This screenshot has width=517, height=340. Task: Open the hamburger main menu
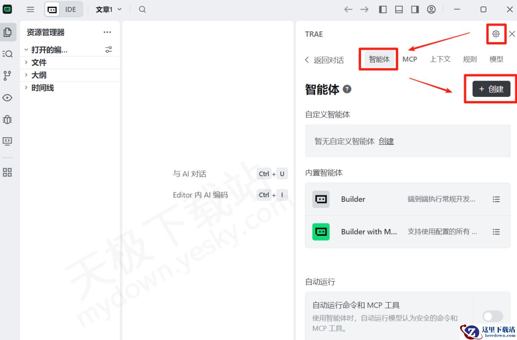pos(30,9)
